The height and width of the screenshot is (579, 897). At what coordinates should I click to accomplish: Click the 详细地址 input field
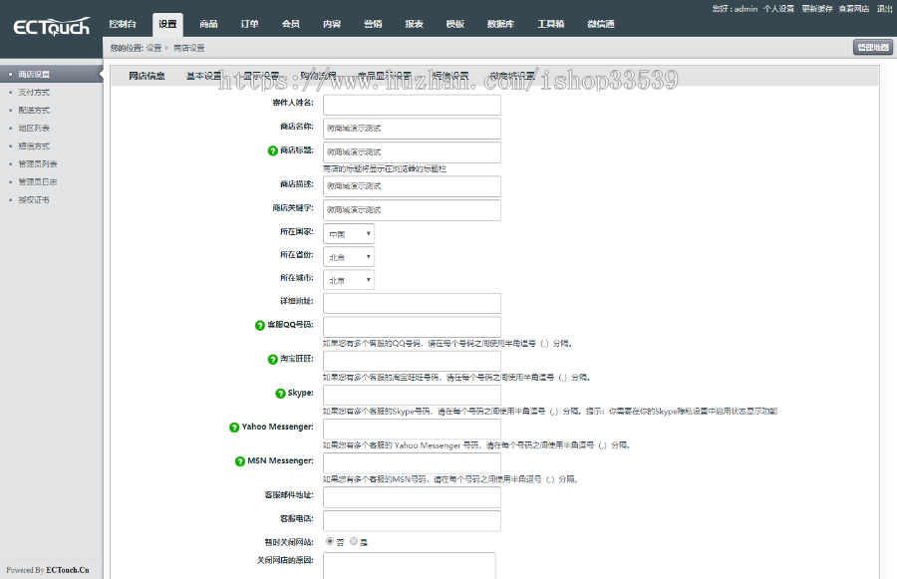[412, 303]
